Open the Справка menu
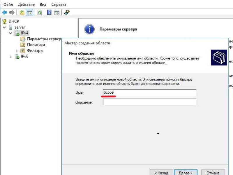The image size is (233, 175). coord(59,4)
